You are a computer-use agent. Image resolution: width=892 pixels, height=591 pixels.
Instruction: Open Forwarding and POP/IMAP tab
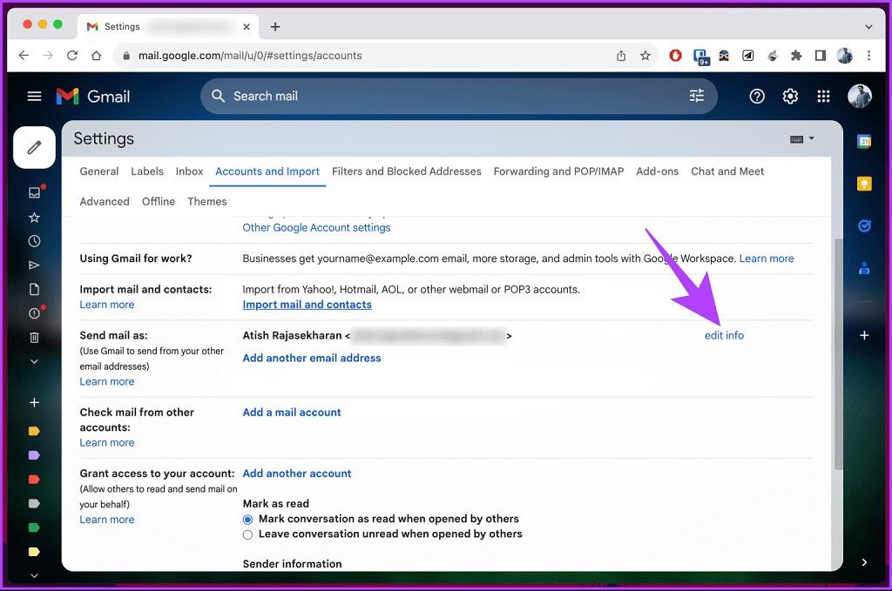[558, 171]
